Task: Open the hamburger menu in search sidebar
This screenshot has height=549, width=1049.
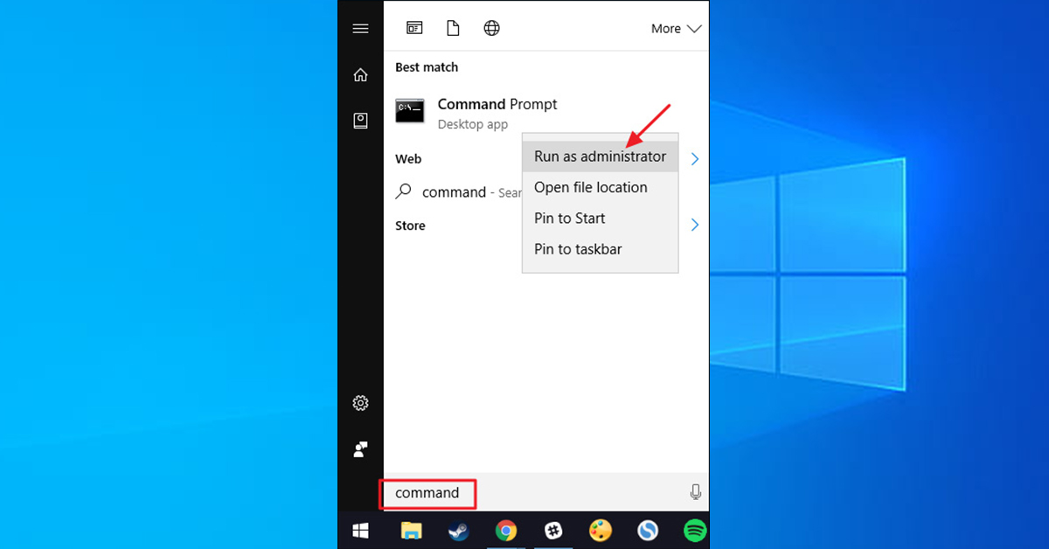Action: (360, 29)
